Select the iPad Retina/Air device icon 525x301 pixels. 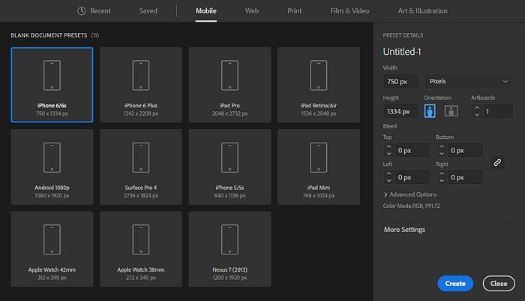point(319,75)
